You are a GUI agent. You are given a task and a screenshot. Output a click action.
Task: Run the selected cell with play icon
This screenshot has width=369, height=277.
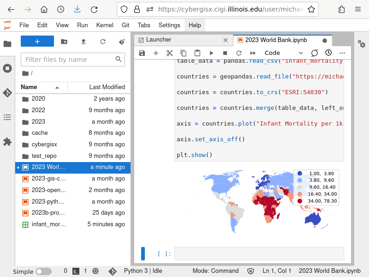211,53
